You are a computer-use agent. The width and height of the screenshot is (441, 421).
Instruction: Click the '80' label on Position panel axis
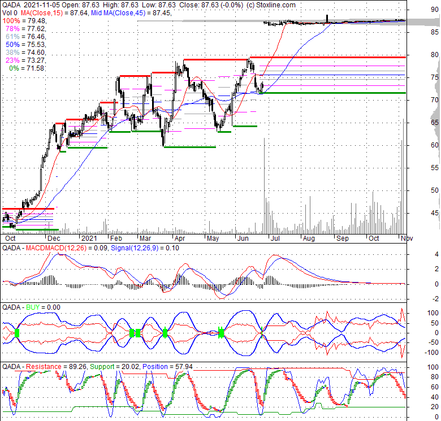click(x=435, y=377)
